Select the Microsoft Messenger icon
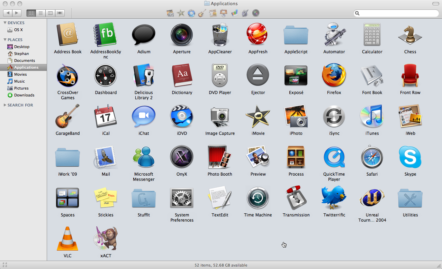 coord(144,157)
